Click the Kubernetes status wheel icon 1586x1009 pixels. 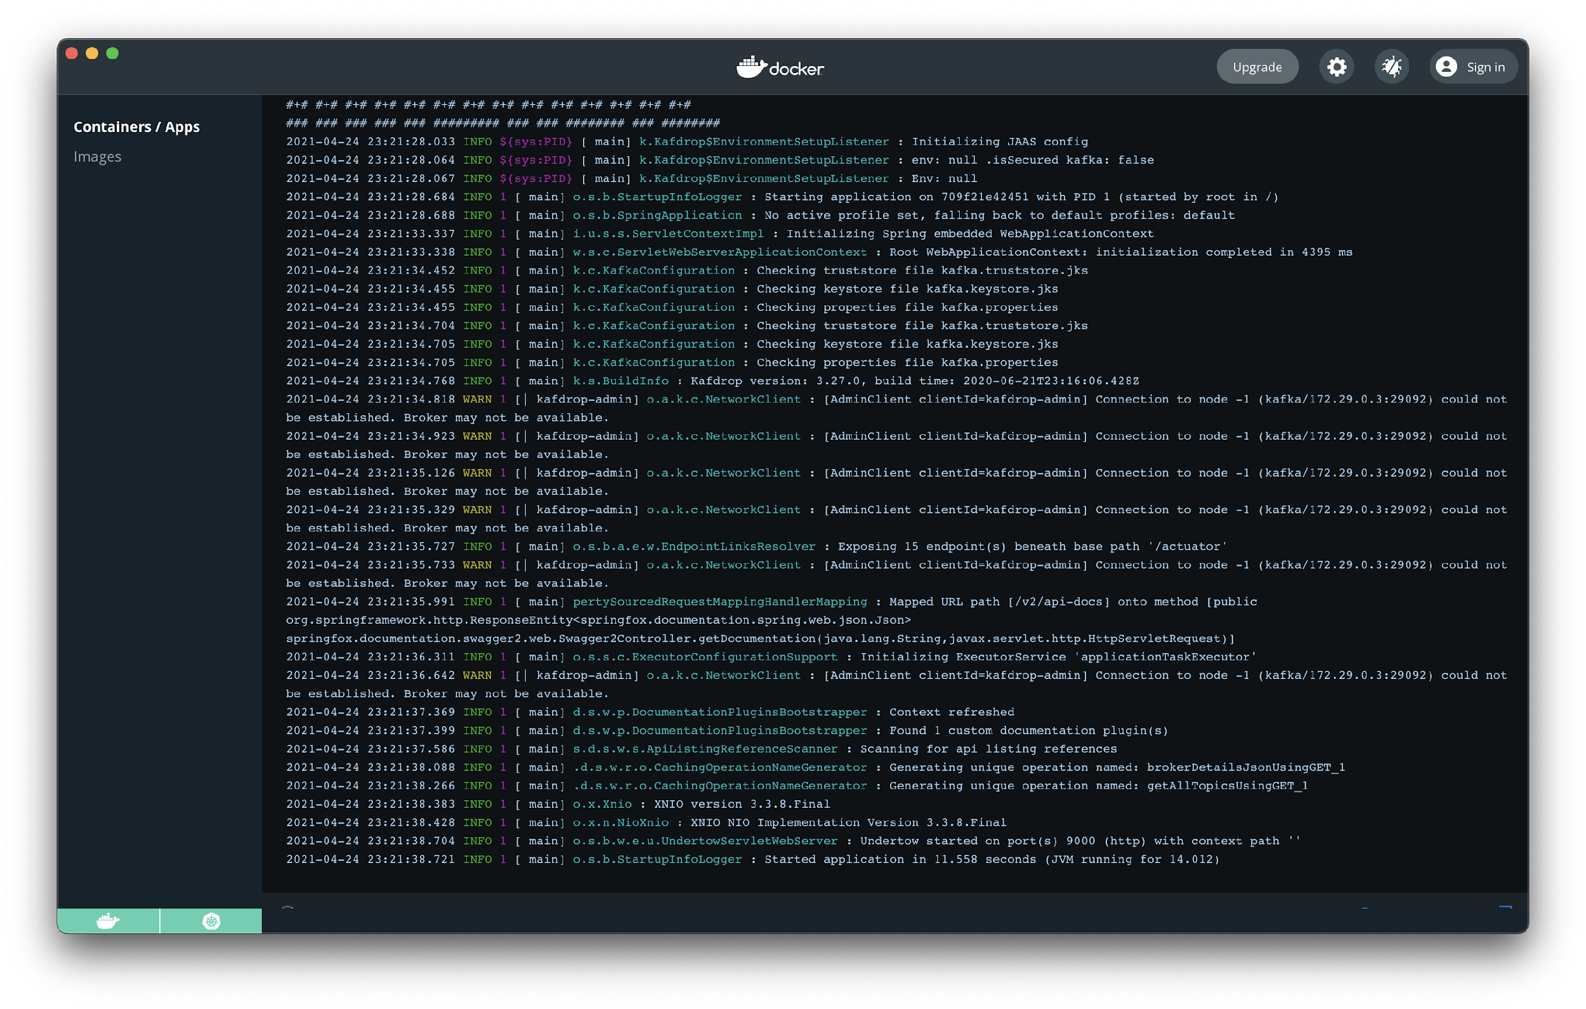tap(211, 920)
